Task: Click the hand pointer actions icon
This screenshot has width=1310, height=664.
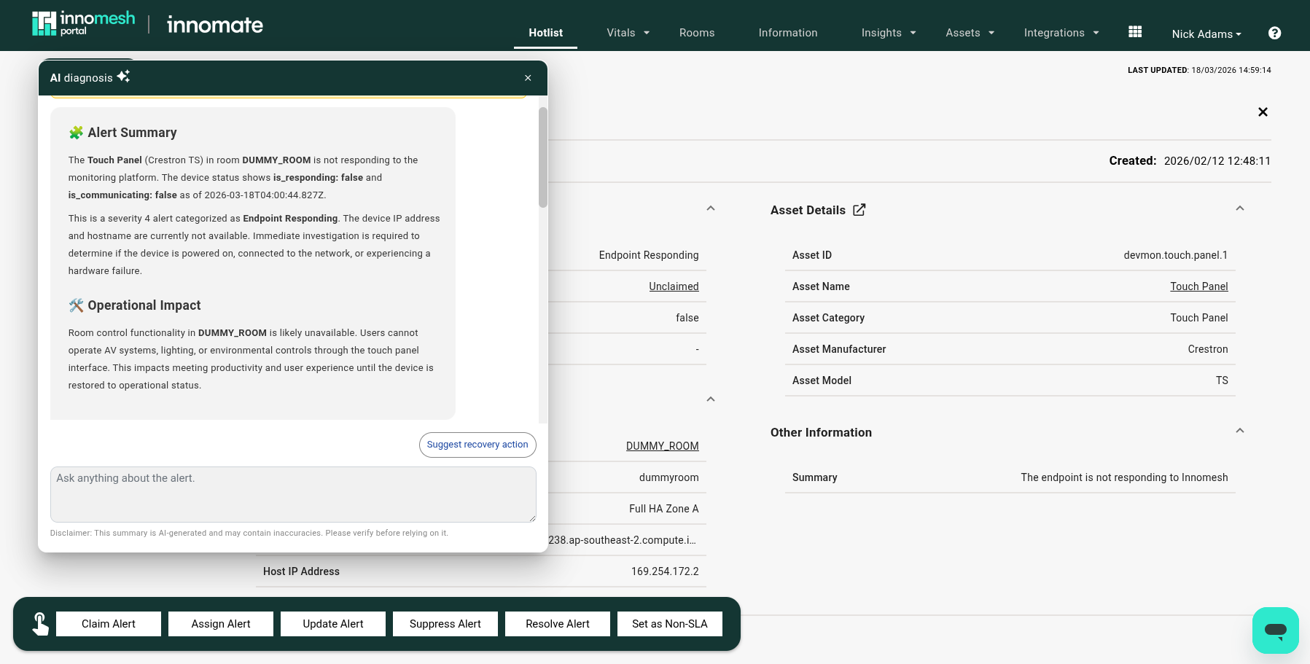Action: coord(40,624)
